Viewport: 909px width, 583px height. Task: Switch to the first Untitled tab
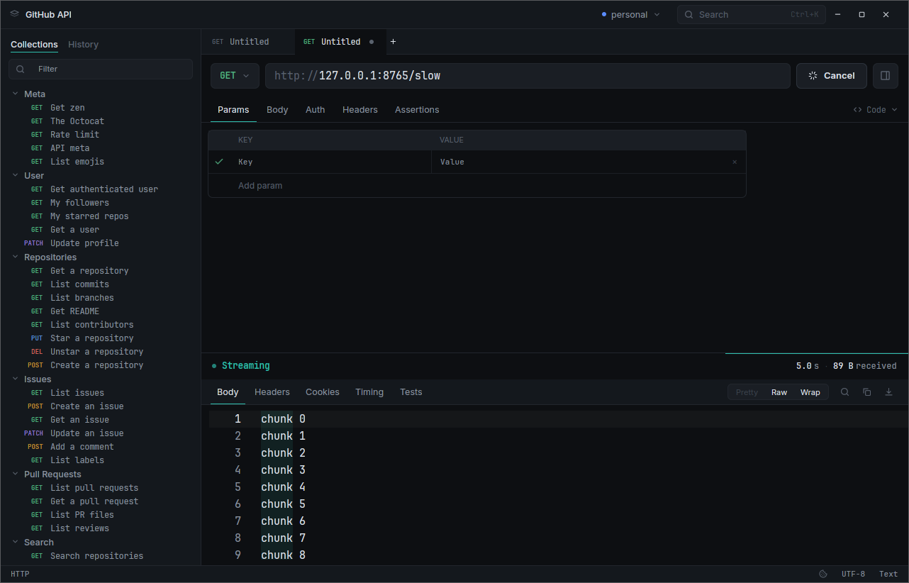tap(248, 42)
